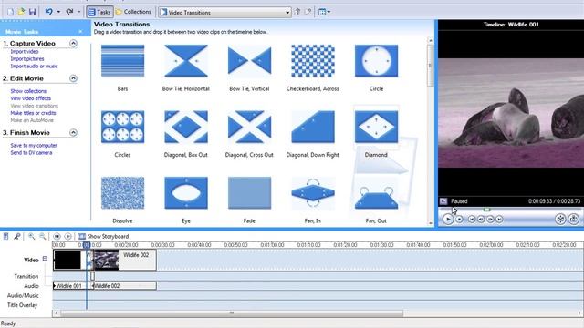Click the Import pictures link
Screen dimensions: 584x328
coord(27,58)
